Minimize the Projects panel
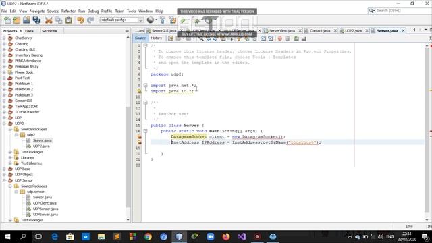The height and width of the screenshot is (243, 432). tap(127, 31)
